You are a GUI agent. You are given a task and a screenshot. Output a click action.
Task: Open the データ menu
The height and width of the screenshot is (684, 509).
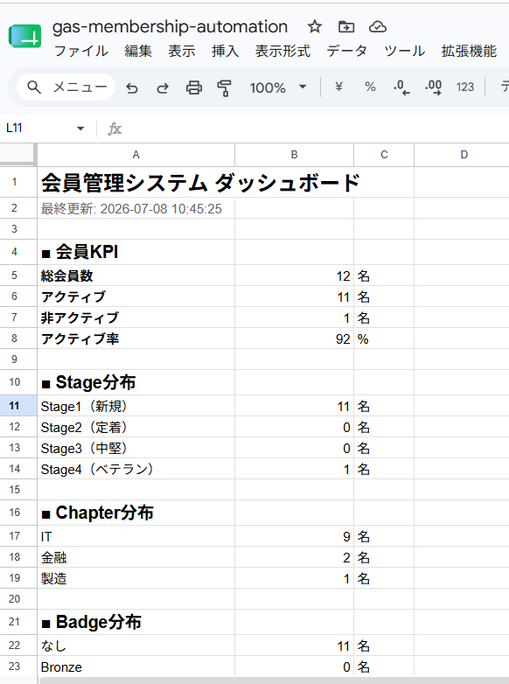346,51
